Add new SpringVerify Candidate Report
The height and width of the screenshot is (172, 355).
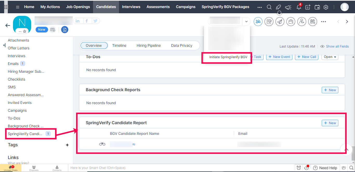330,123
